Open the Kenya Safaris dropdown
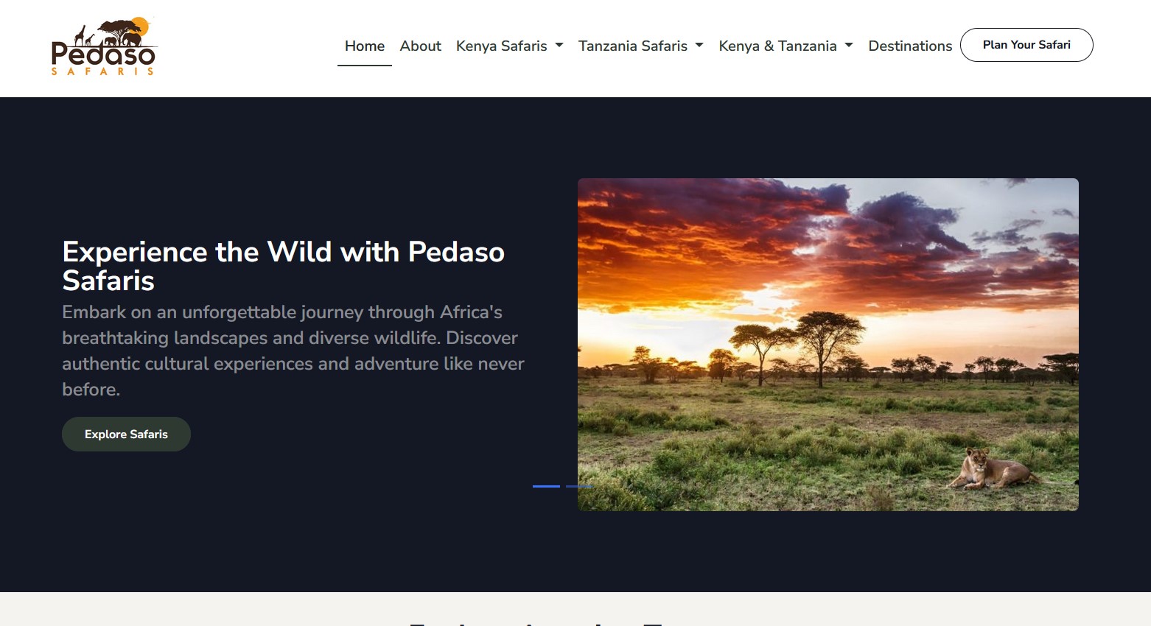Viewport: 1151px width, 626px height. tap(501, 46)
